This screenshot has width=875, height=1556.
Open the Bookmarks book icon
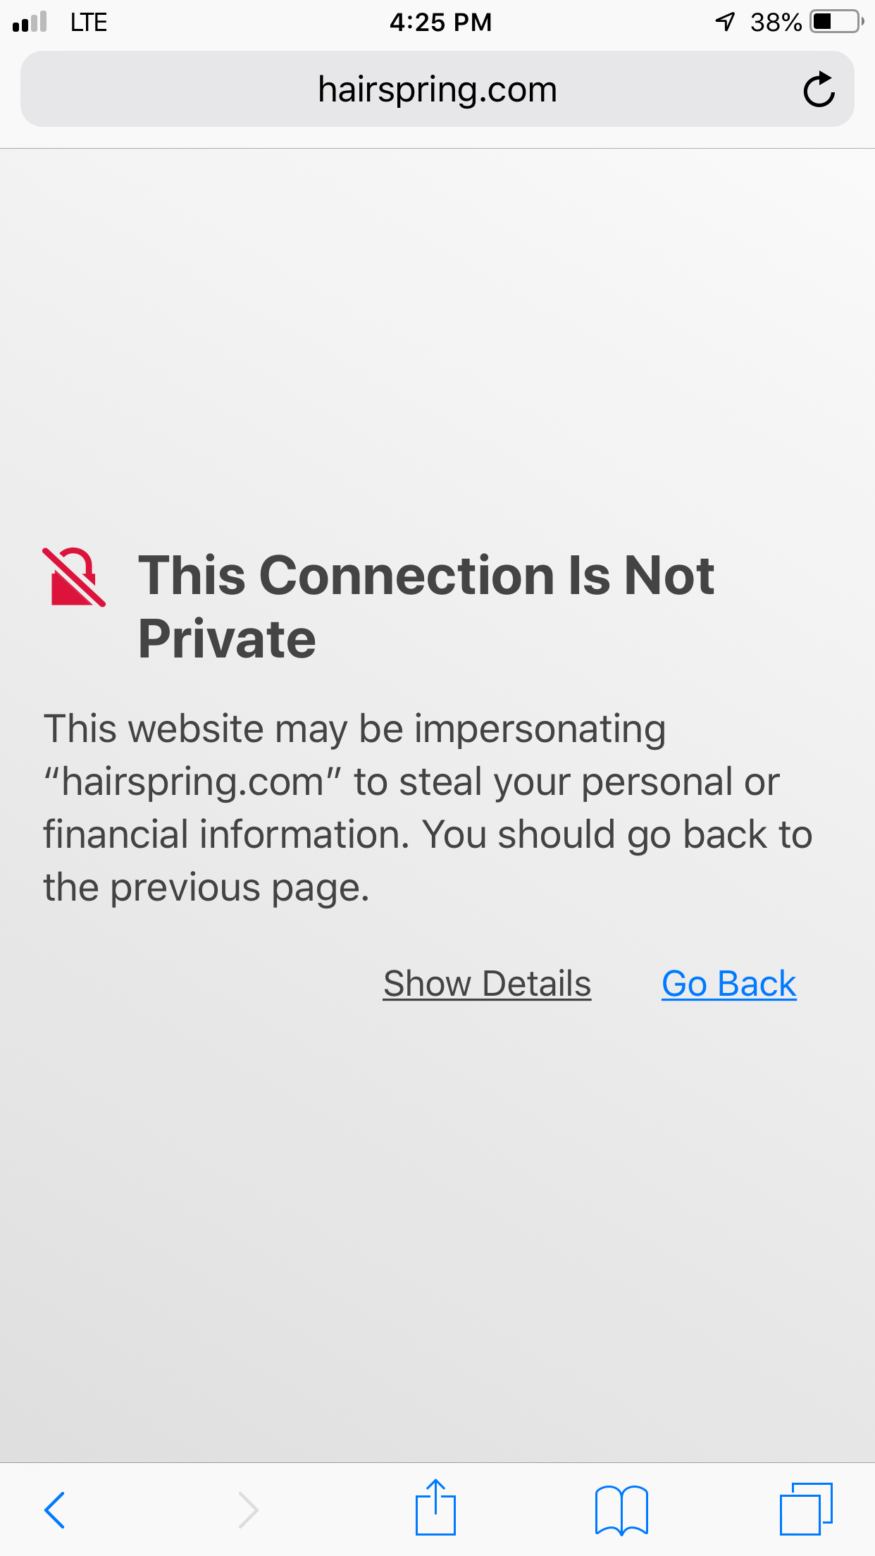(x=621, y=1509)
